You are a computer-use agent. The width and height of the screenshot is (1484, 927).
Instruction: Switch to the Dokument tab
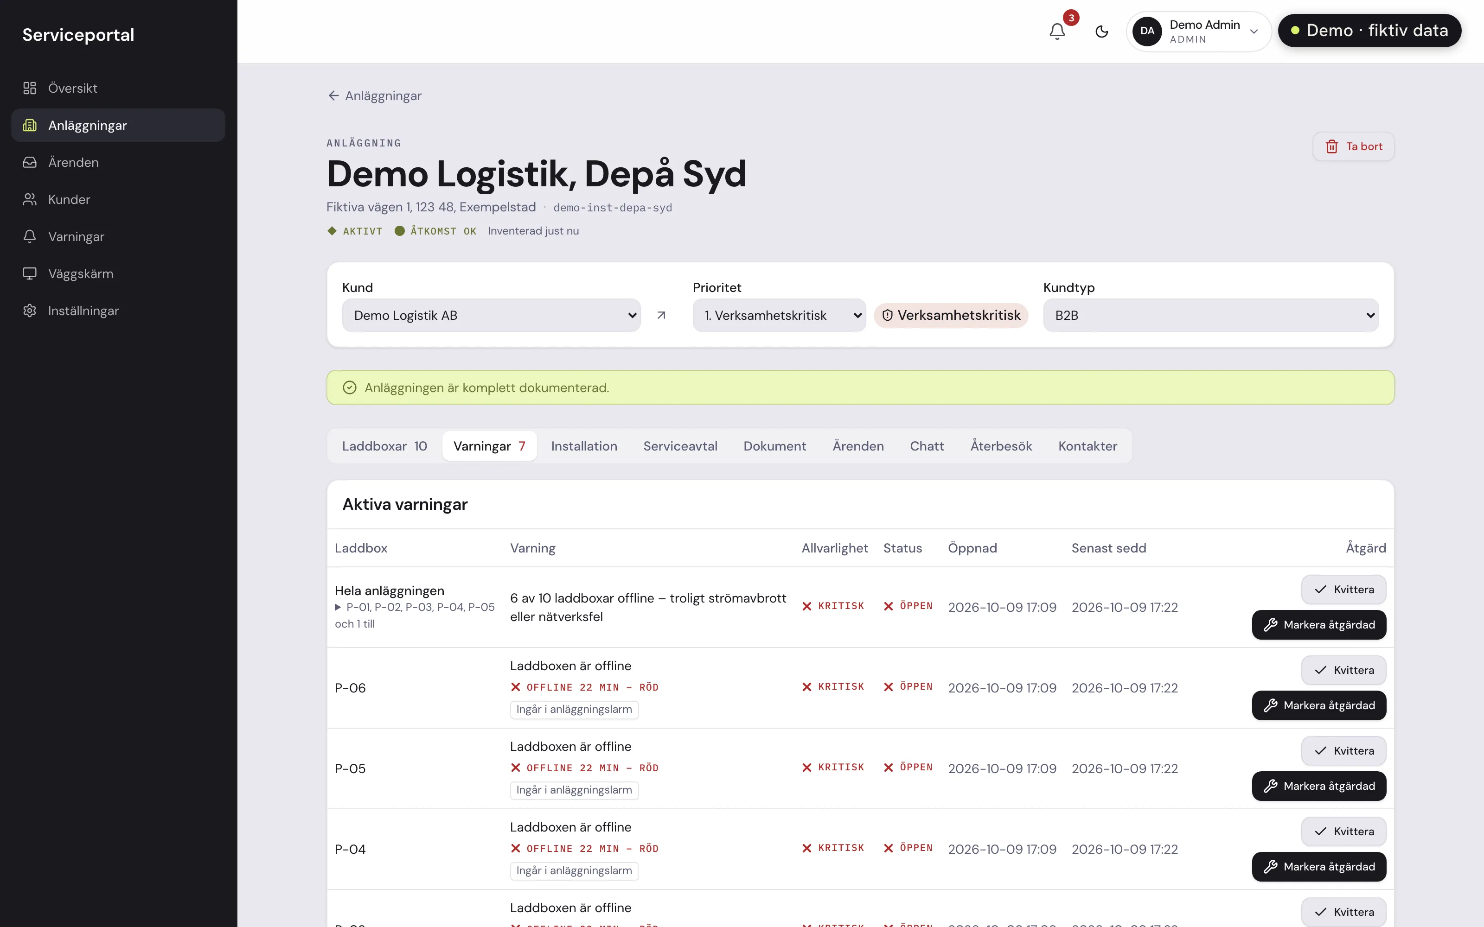tap(774, 446)
